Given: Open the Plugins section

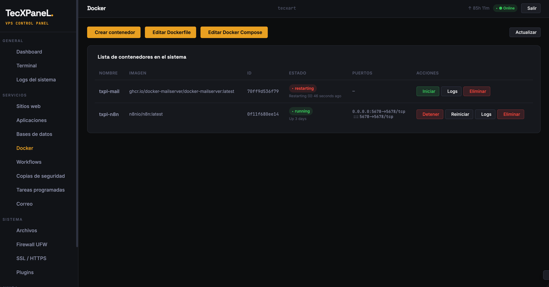Looking at the screenshot, I should point(25,272).
